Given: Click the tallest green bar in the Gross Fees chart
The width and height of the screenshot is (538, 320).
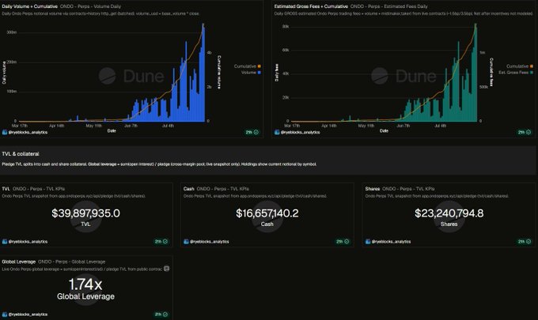Looking at the screenshot, I should [475, 73].
